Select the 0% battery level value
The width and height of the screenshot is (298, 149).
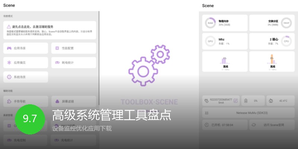click(256, 101)
